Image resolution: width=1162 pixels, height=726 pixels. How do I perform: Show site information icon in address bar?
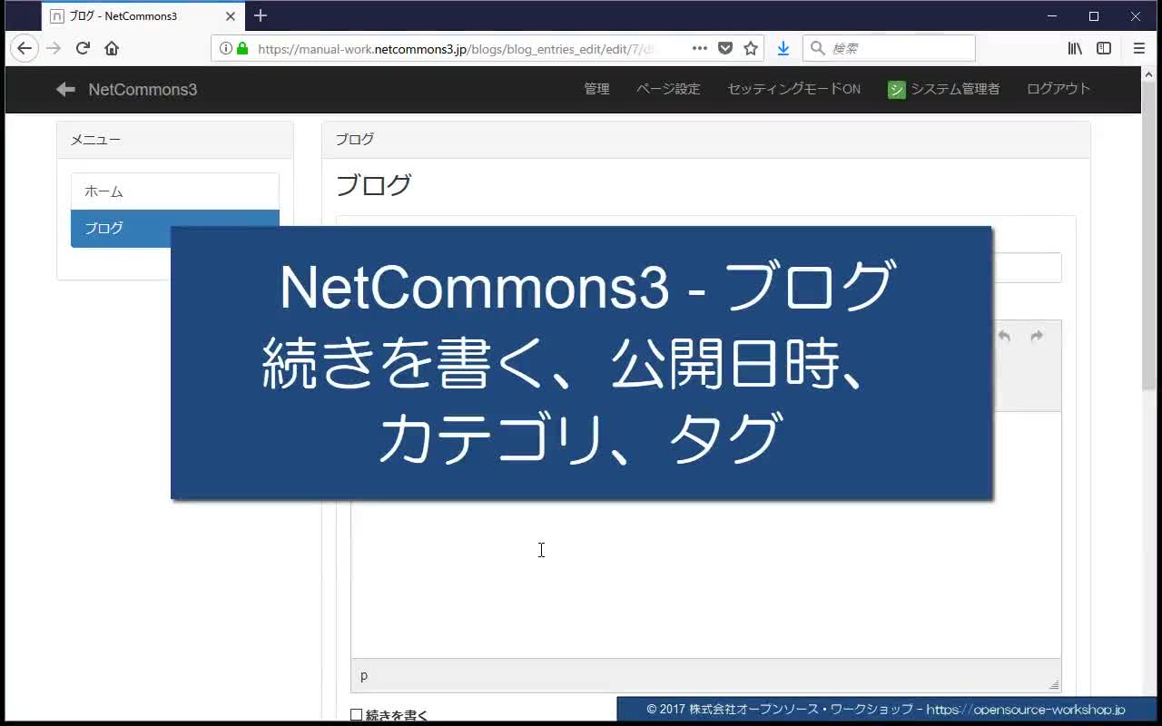pos(225,48)
